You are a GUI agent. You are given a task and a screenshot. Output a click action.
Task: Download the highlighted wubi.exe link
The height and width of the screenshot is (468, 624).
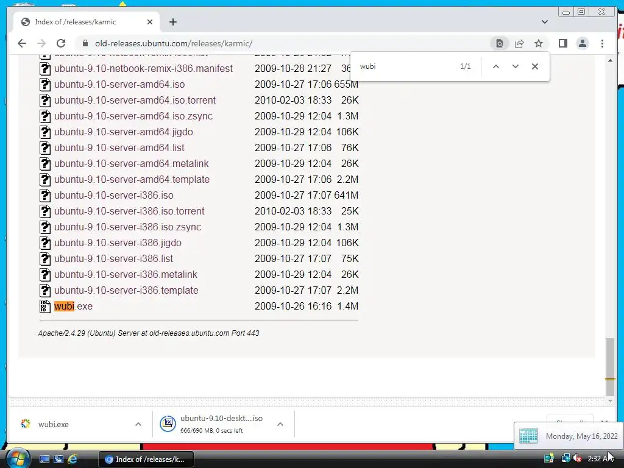(x=73, y=306)
